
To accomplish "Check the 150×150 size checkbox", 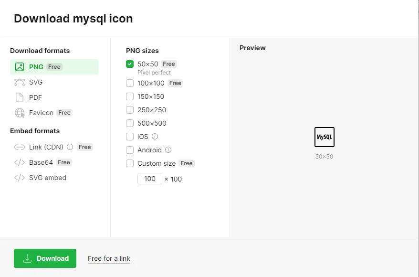I will tap(130, 96).
